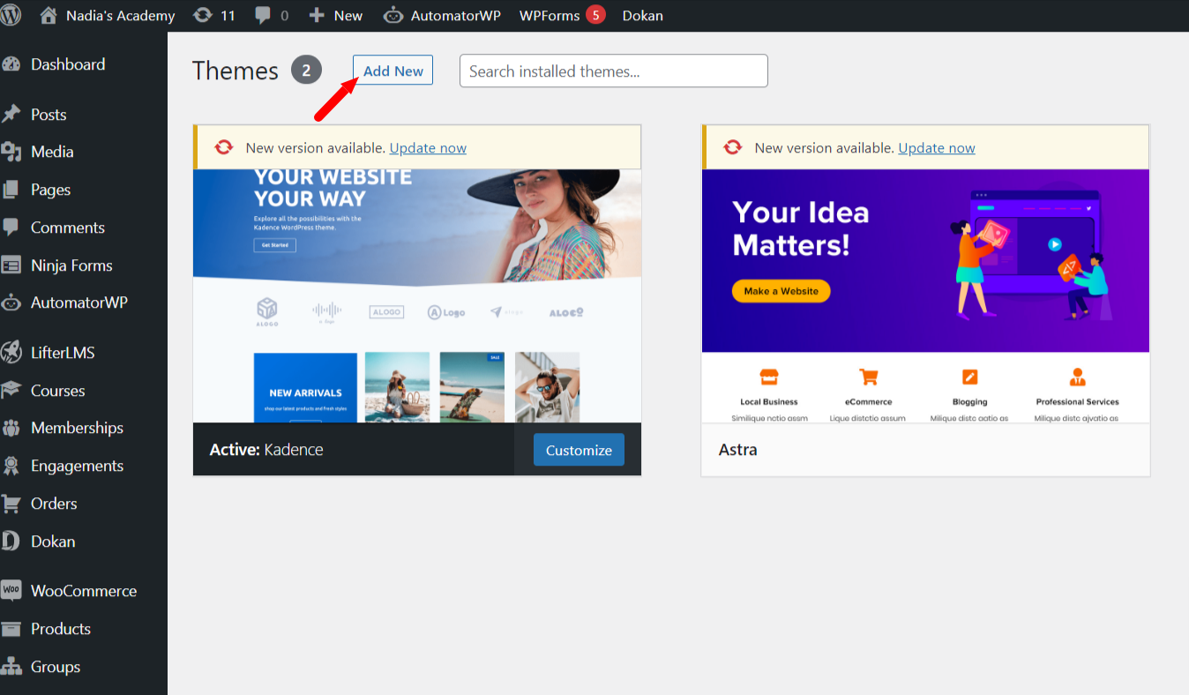The image size is (1189, 695).
Task: Open the New content menu
Action: point(336,15)
